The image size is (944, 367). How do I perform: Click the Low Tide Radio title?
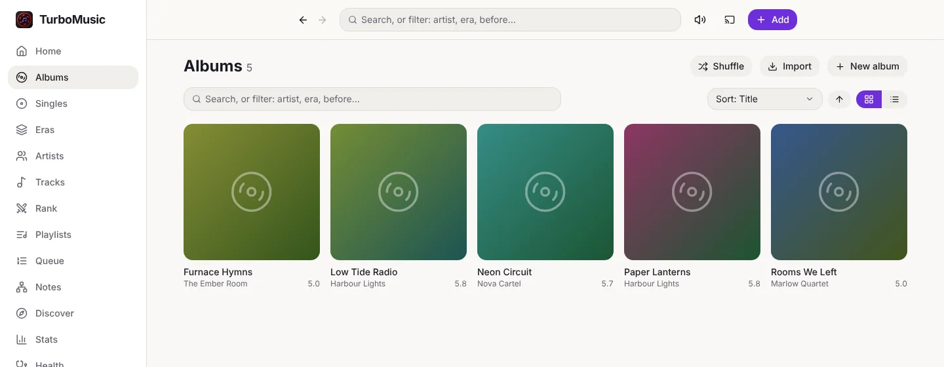click(x=364, y=272)
